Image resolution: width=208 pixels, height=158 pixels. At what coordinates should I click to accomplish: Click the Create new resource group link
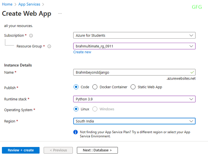click(x=82, y=52)
